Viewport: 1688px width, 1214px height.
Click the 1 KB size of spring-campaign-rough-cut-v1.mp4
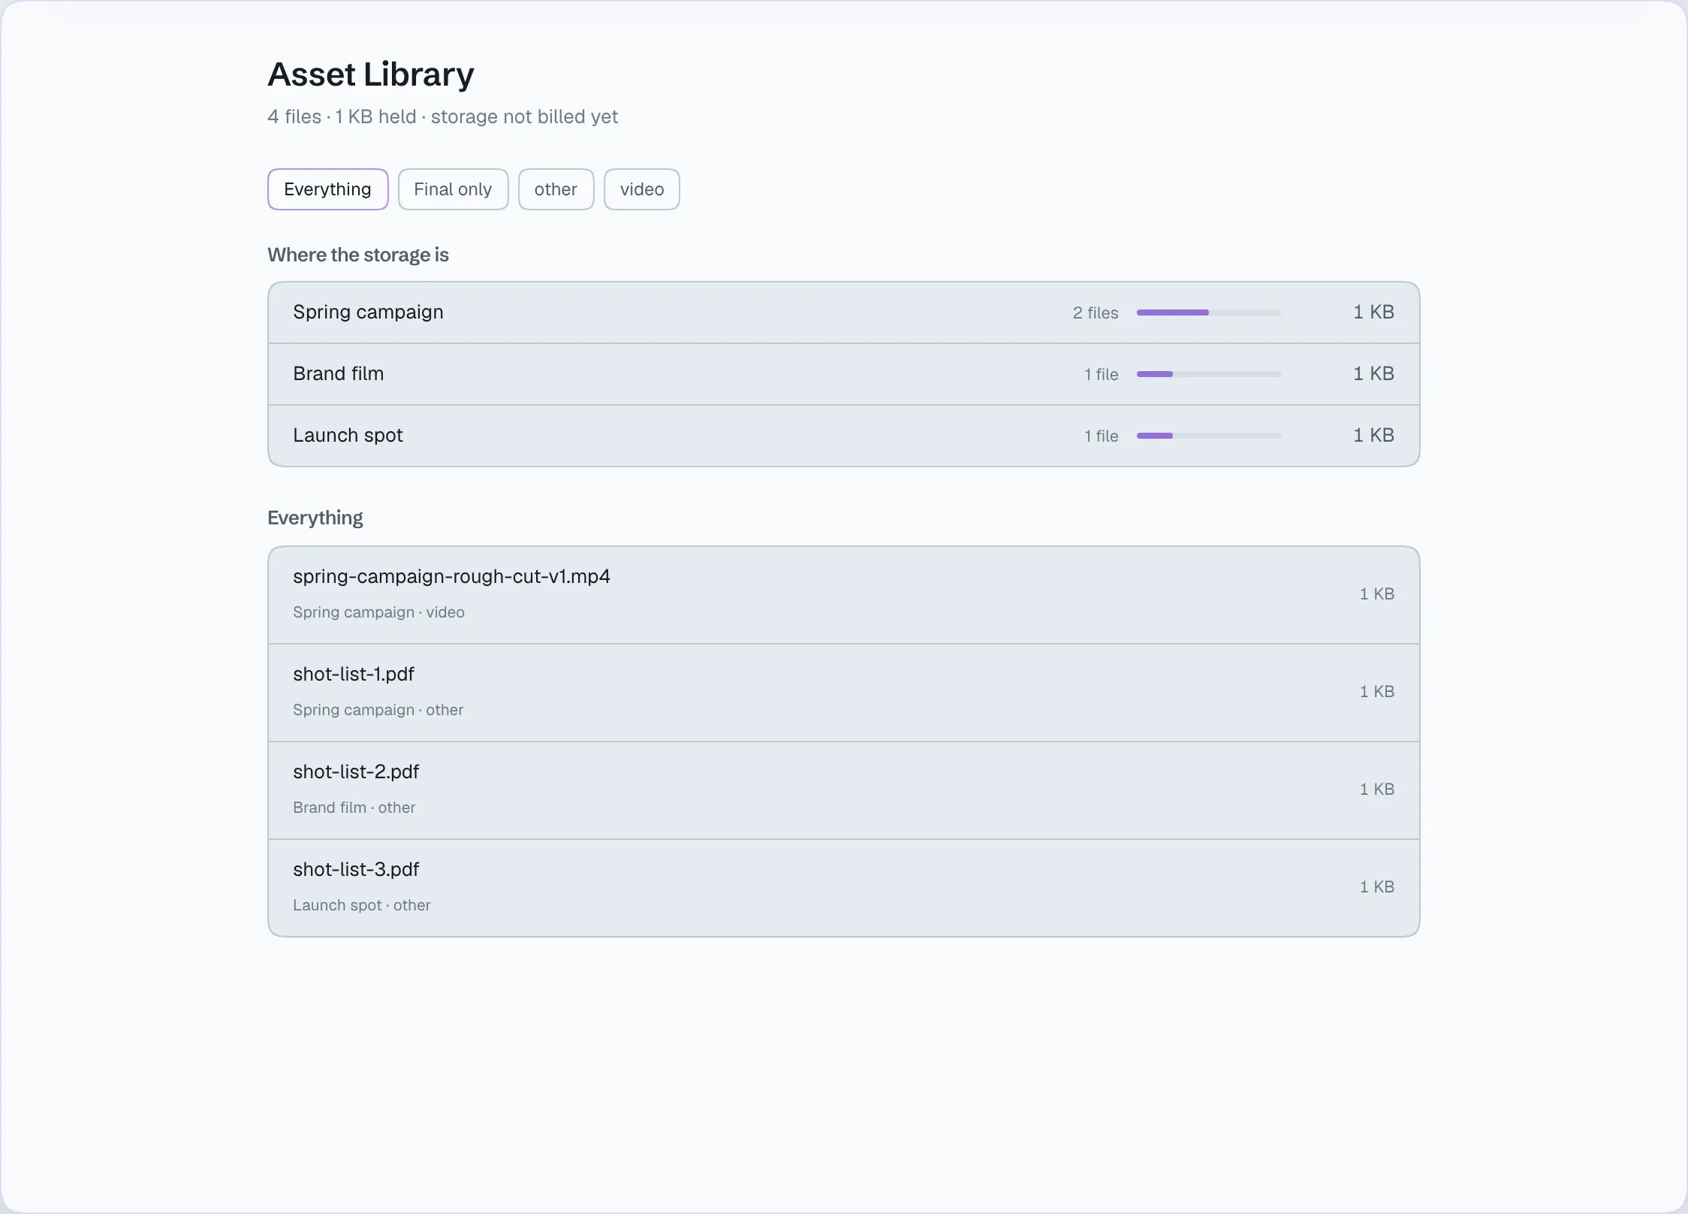click(x=1377, y=594)
